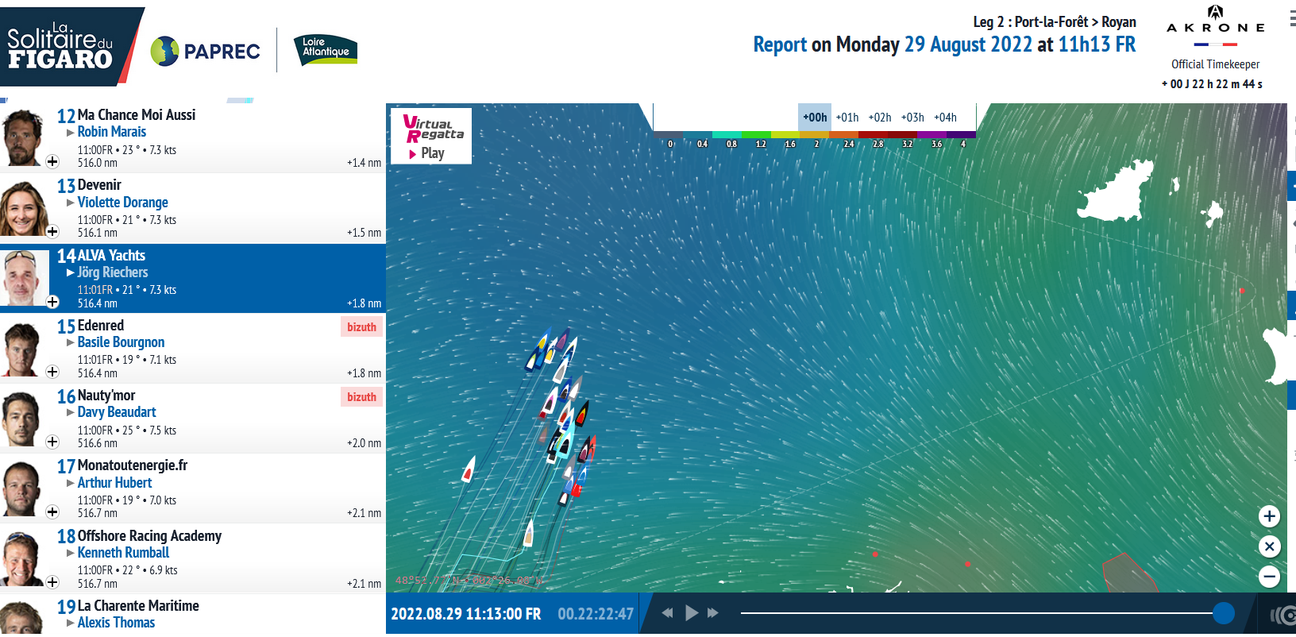
Task: Expand Violette Dorange entry arrow
Action: [x=71, y=203]
